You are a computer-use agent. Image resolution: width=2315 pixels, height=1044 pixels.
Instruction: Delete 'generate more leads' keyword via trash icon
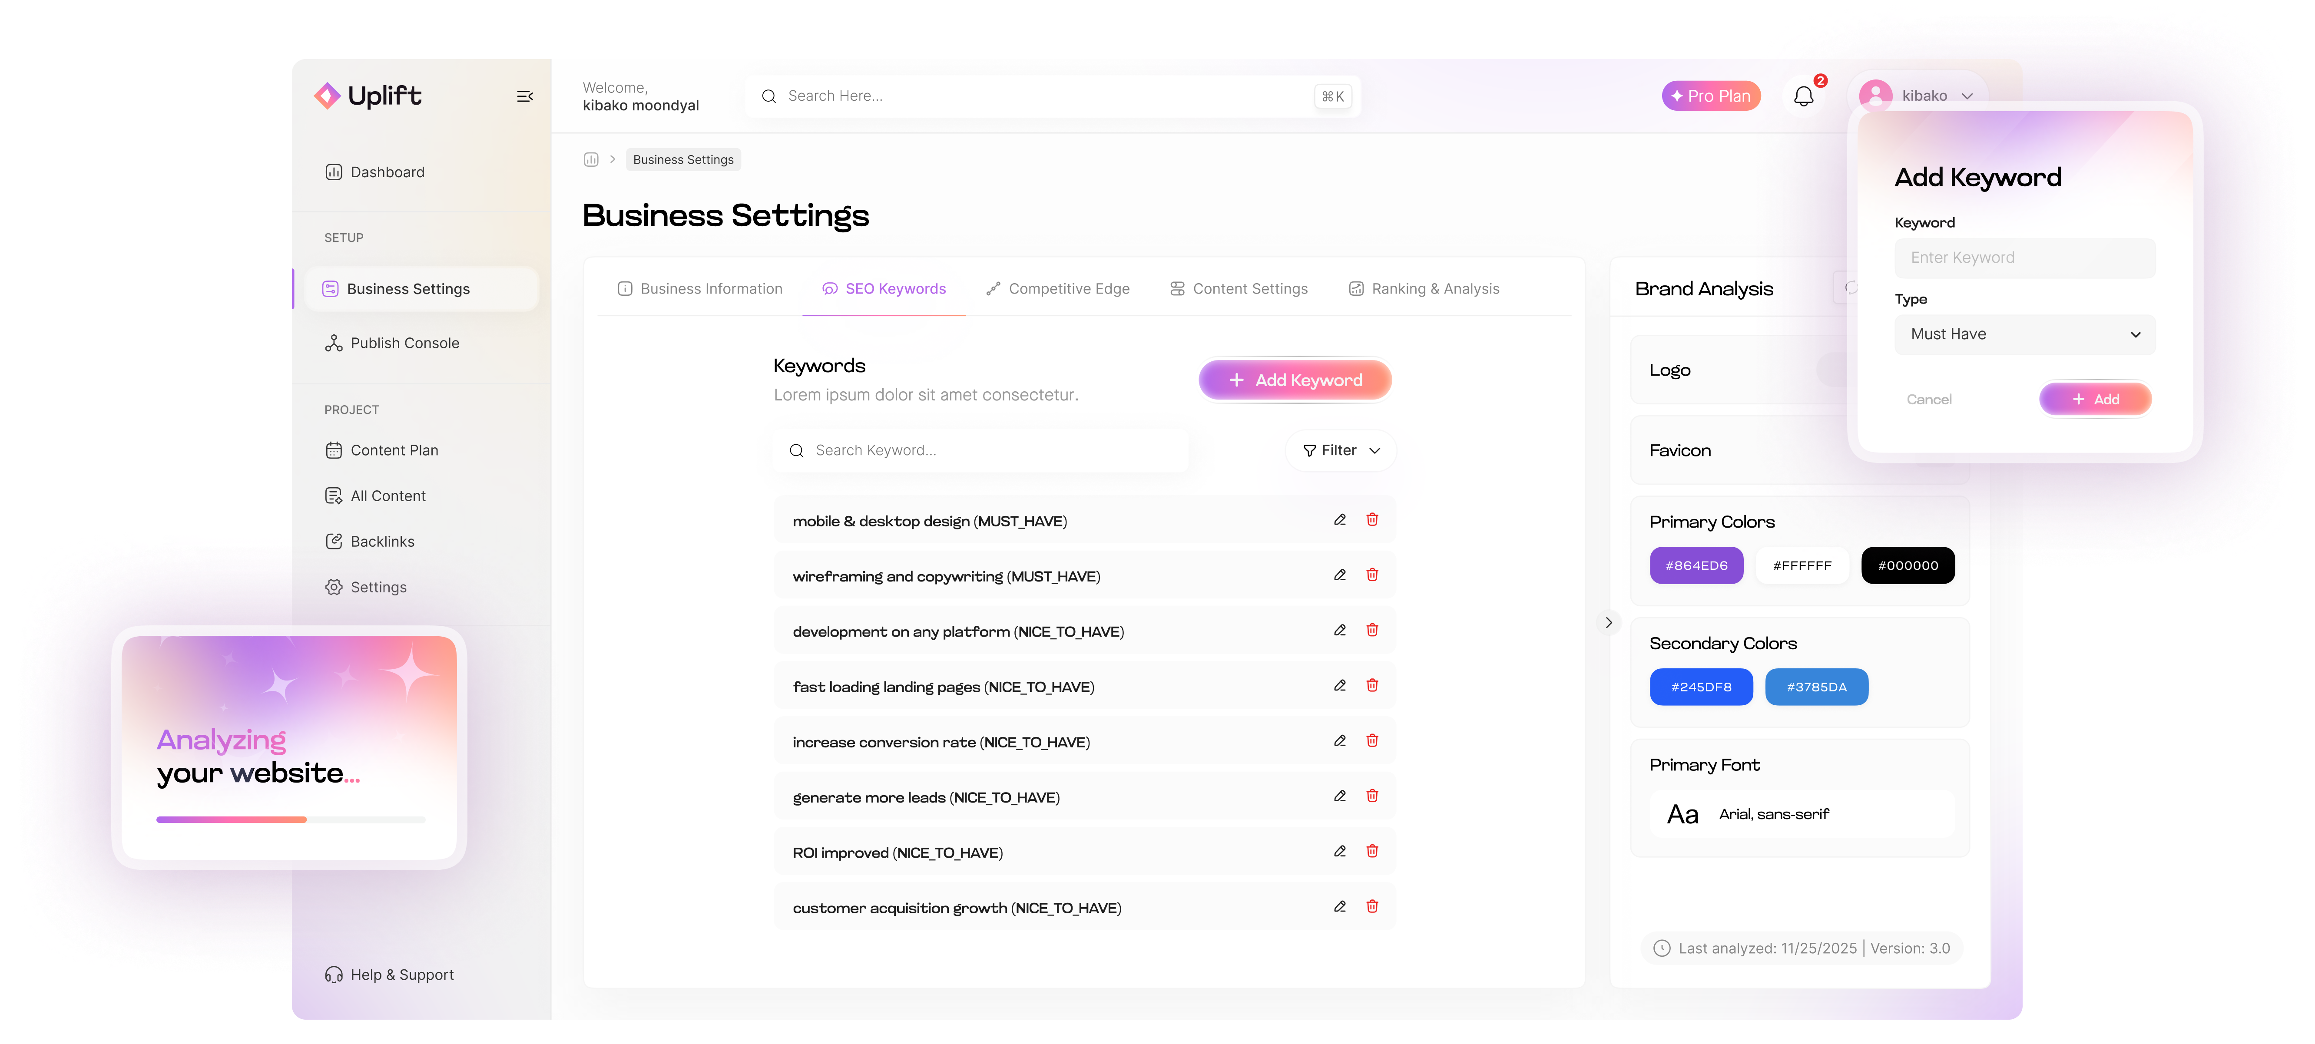pyautogui.click(x=1372, y=795)
